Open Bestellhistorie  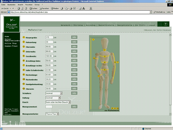(106, 25)
